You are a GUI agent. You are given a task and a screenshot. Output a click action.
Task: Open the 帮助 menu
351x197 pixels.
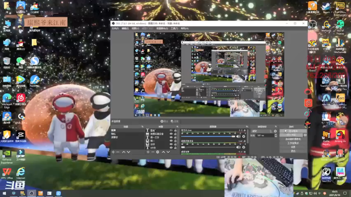coord(184,28)
